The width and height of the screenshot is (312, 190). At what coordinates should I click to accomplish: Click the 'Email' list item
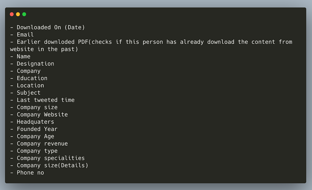(x=22, y=35)
